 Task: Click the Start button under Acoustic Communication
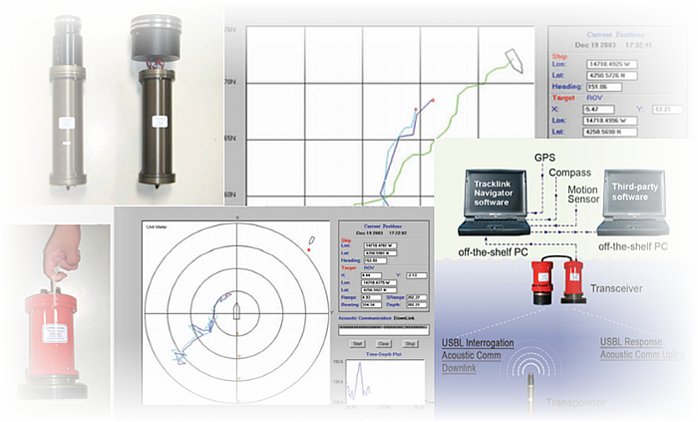click(x=357, y=343)
